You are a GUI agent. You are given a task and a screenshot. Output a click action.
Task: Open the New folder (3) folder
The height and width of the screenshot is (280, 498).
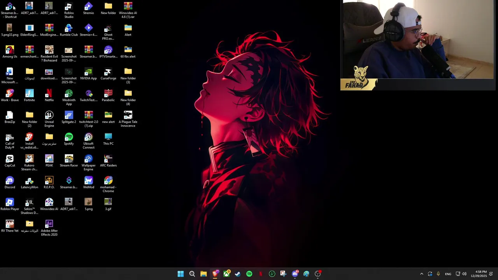128,75
